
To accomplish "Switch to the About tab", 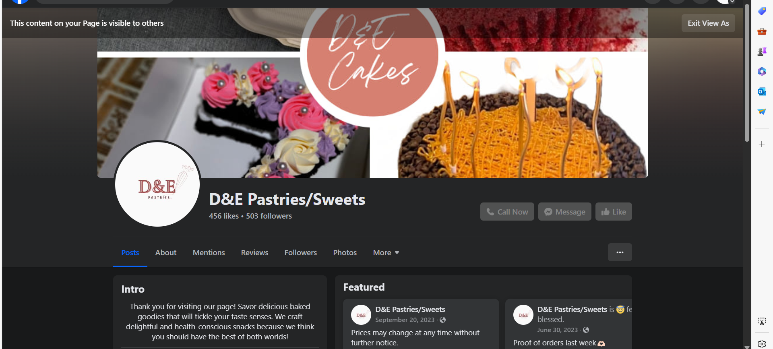I will (x=166, y=253).
